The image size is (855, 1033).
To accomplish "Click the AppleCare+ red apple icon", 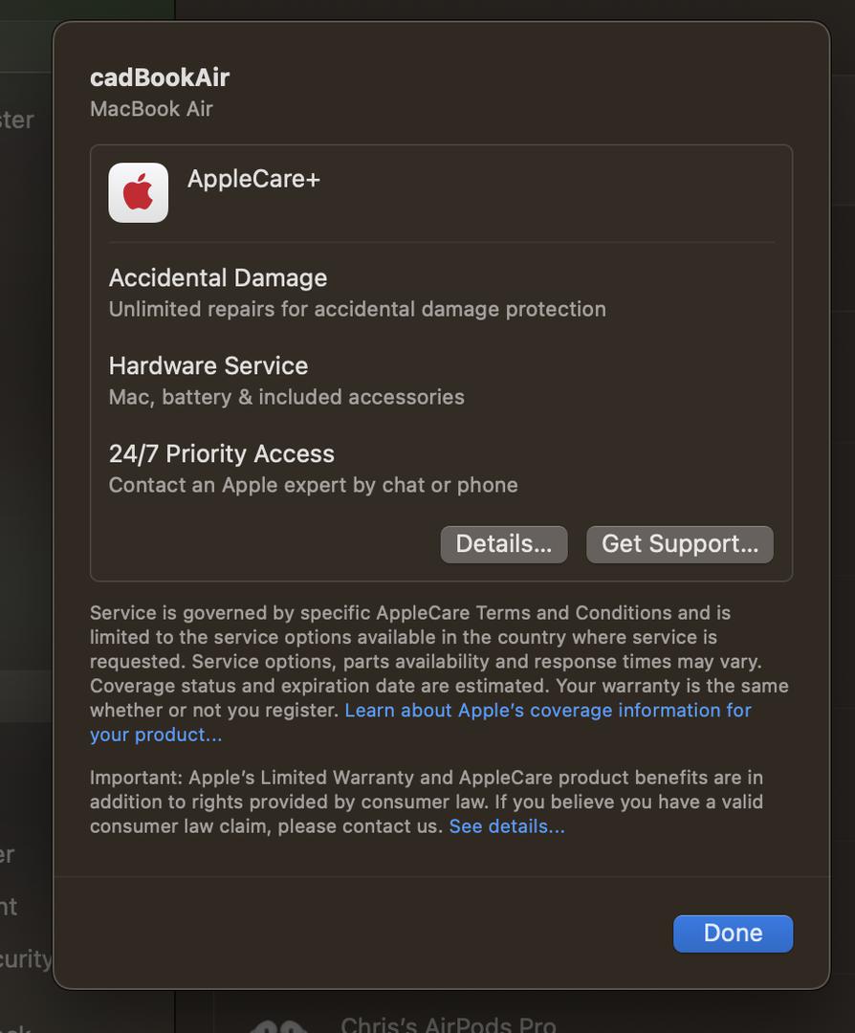I will (x=139, y=192).
